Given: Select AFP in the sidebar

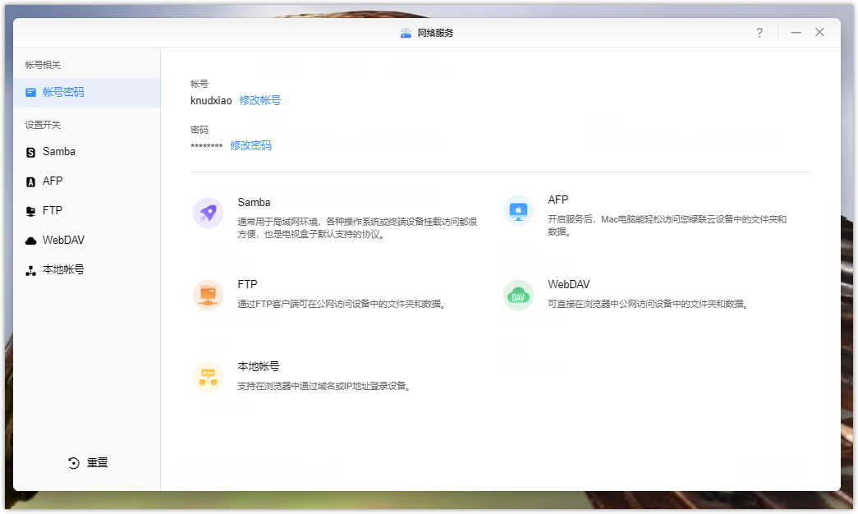Looking at the screenshot, I should point(53,181).
